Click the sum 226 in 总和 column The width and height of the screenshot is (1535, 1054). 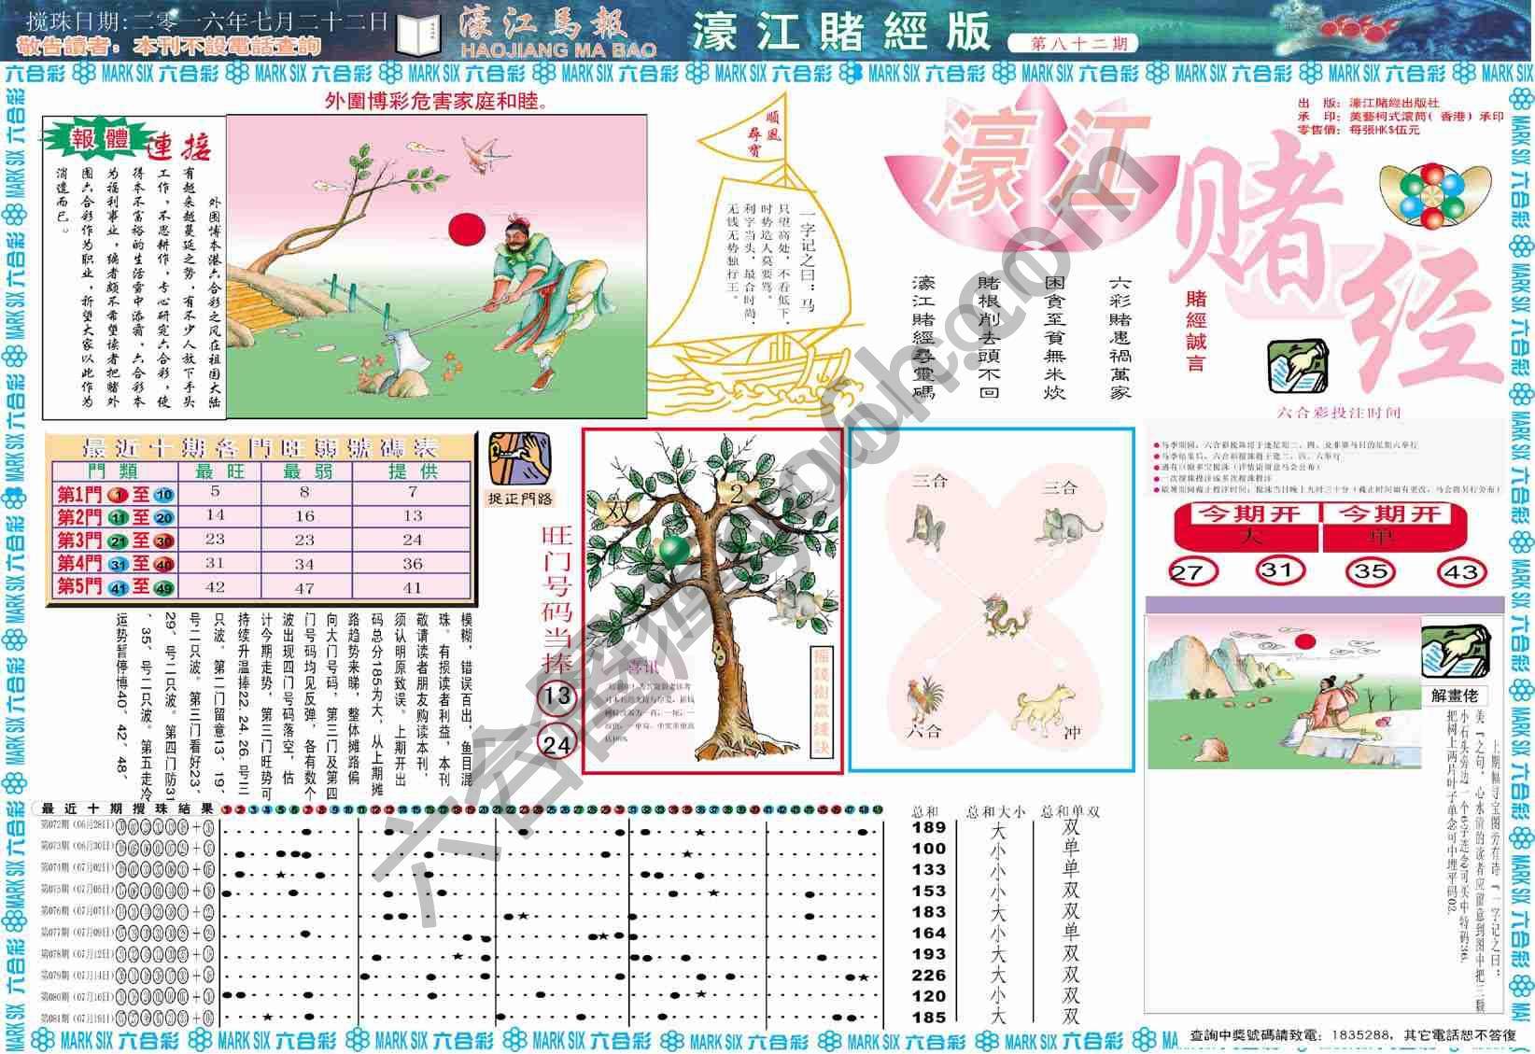(x=930, y=975)
